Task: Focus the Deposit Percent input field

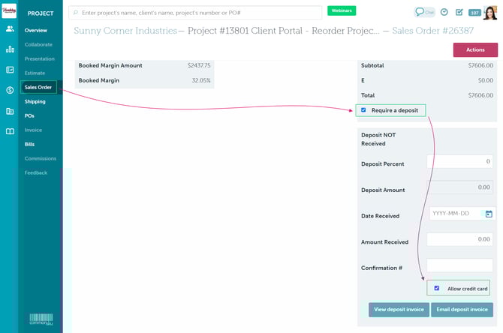Action: pos(459,161)
